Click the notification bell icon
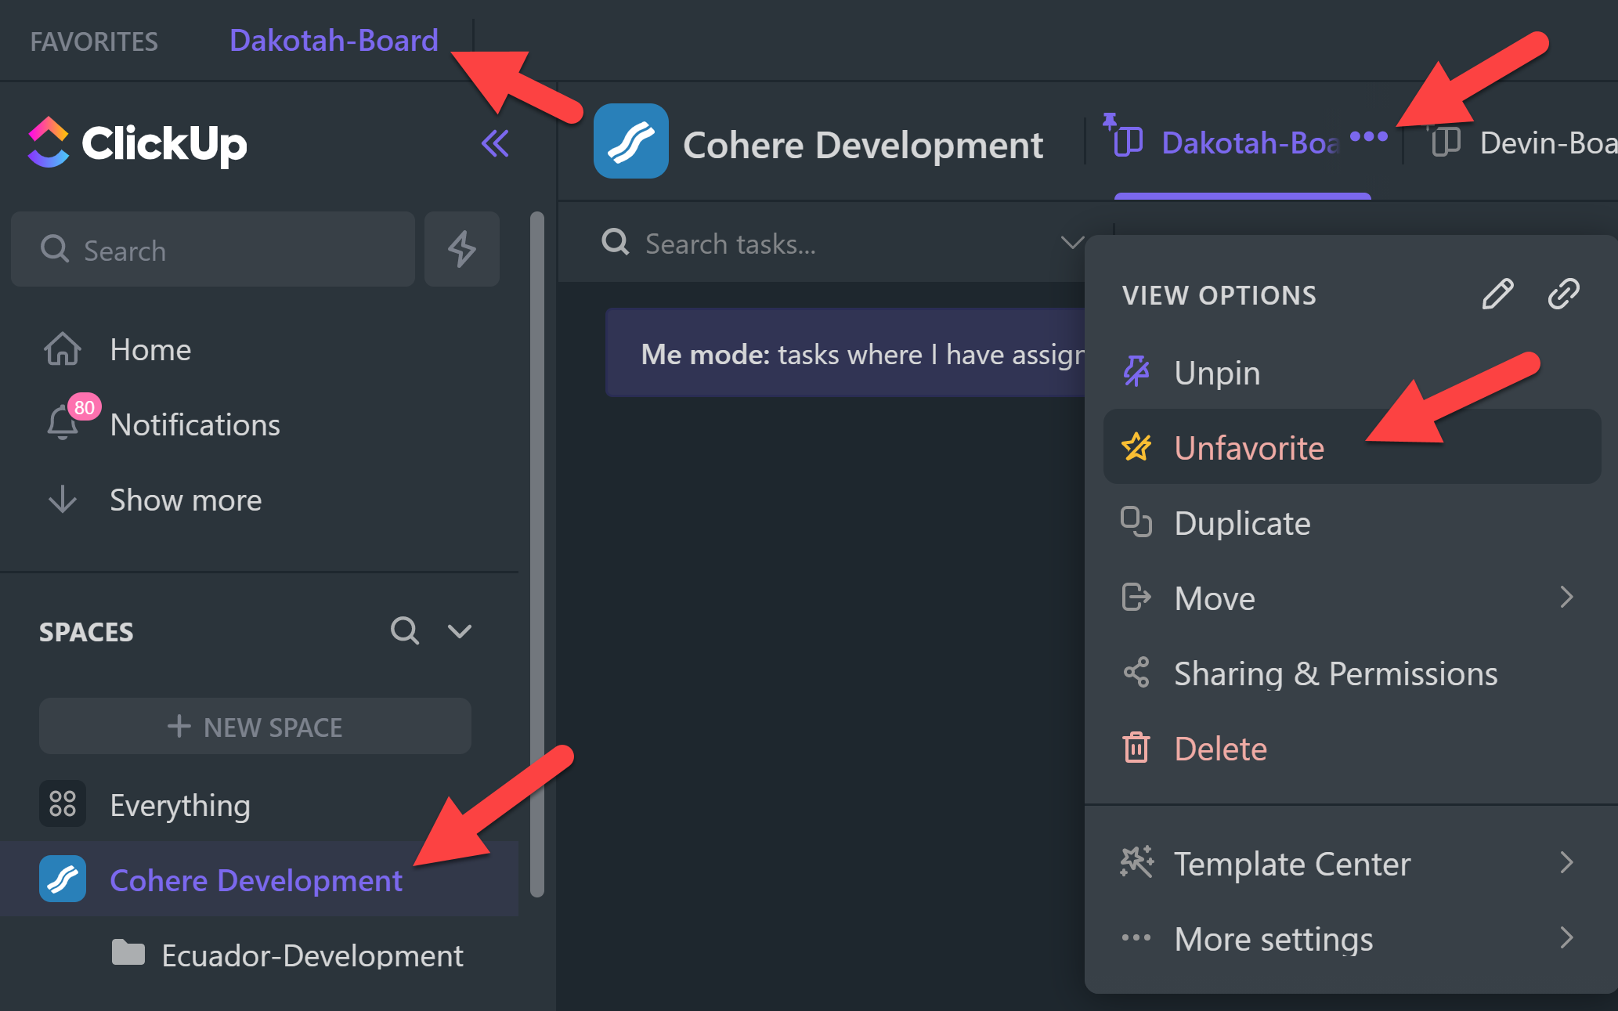The image size is (1618, 1011). click(x=63, y=424)
